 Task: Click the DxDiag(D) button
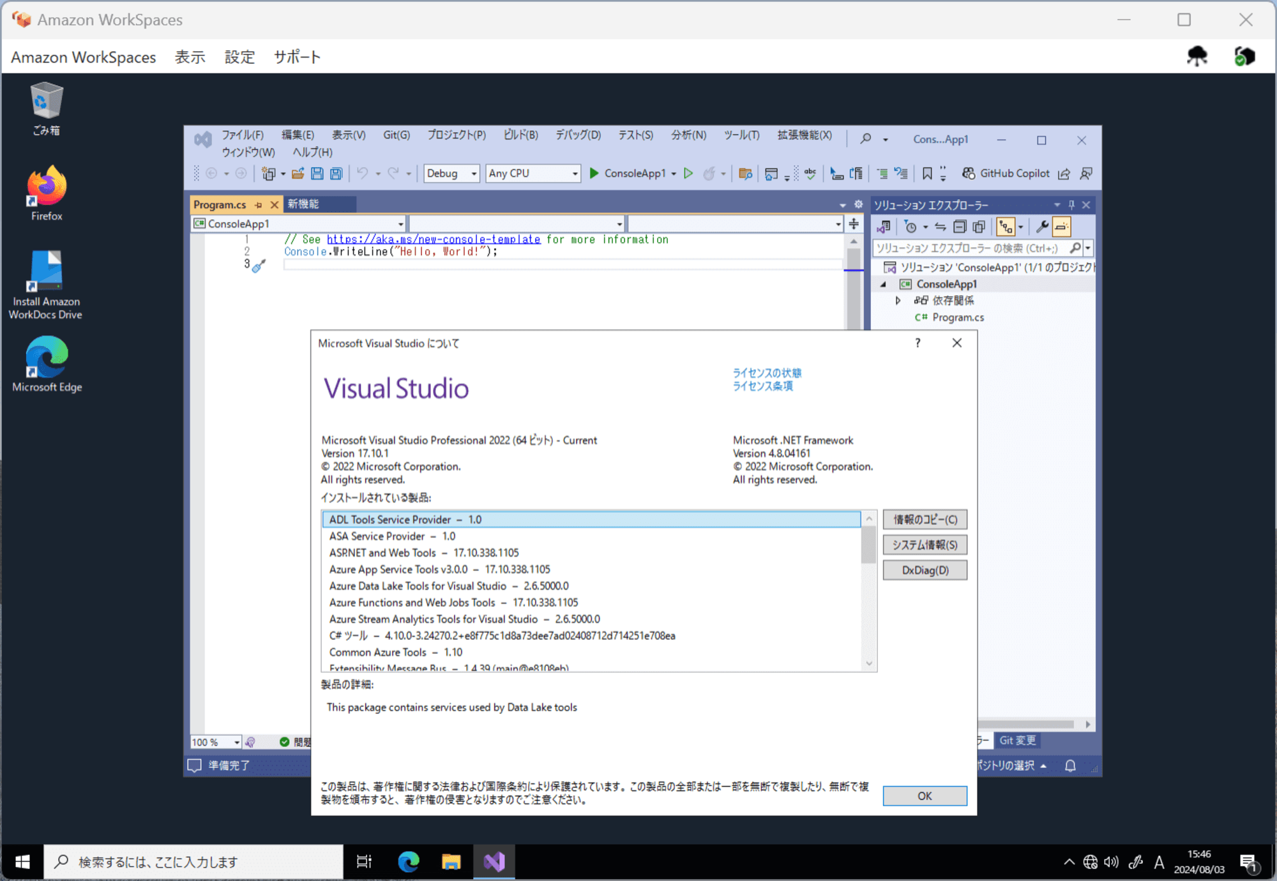pyautogui.click(x=925, y=570)
